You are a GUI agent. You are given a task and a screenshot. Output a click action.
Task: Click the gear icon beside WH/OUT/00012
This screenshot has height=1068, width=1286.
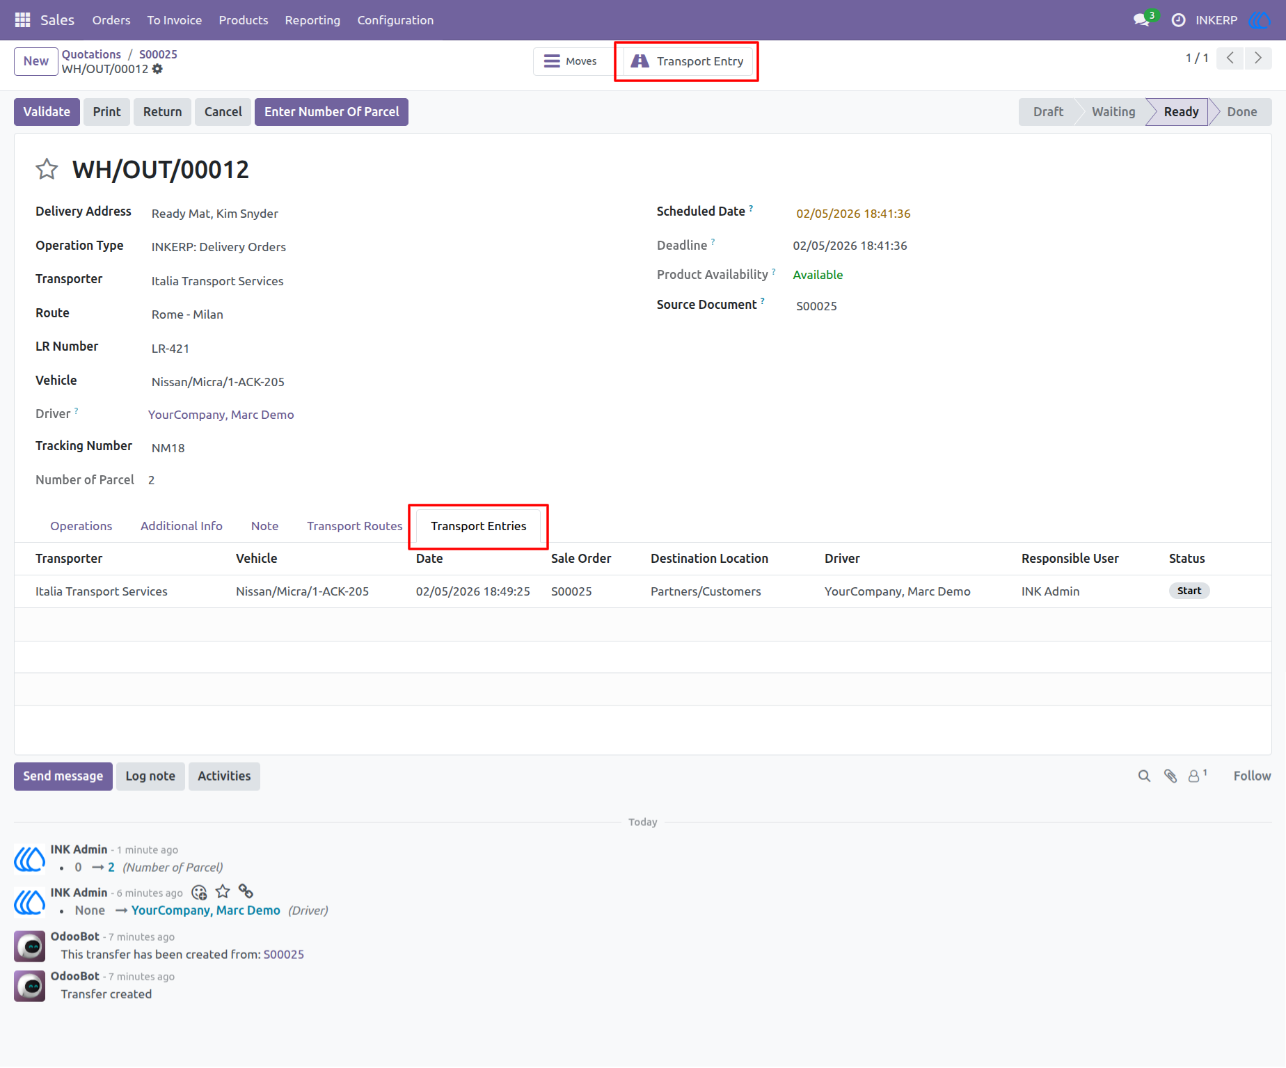pyautogui.click(x=157, y=69)
